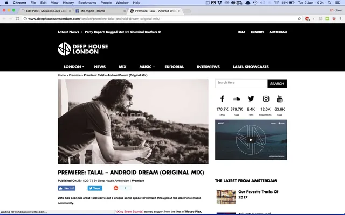Switch to the Edit Post - Music Is Love tab
The height and width of the screenshot is (215, 345).
coord(46,11)
